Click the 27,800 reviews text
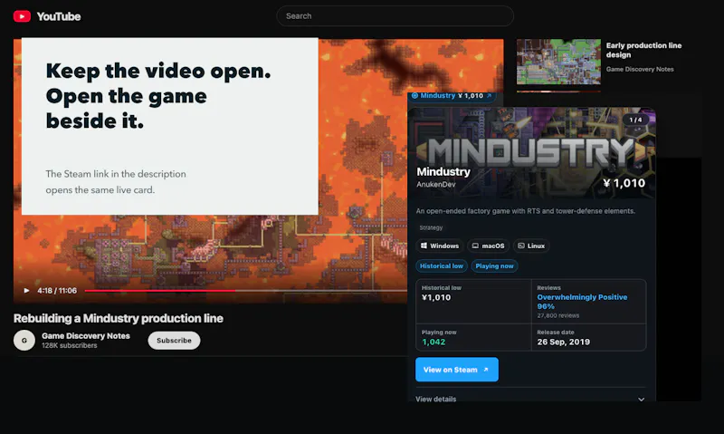Screen dimensions: 724x434 557,315
